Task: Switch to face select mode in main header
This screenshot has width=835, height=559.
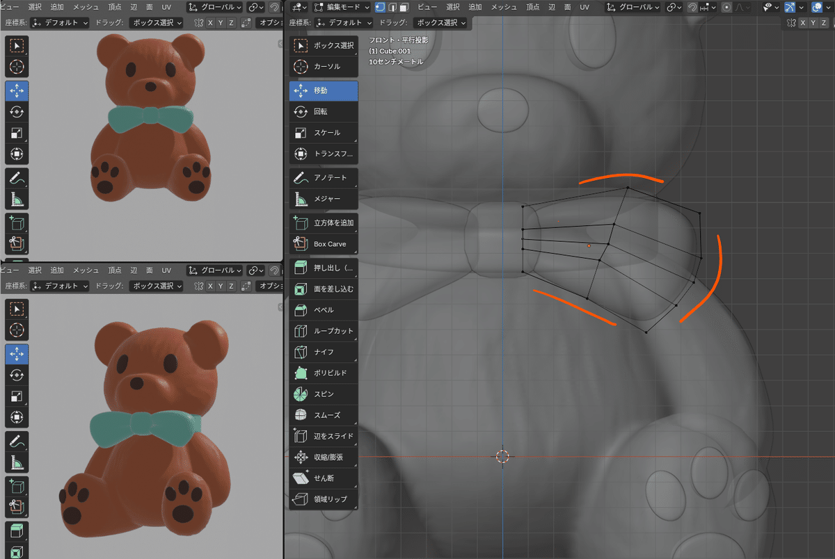Action: click(x=404, y=7)
